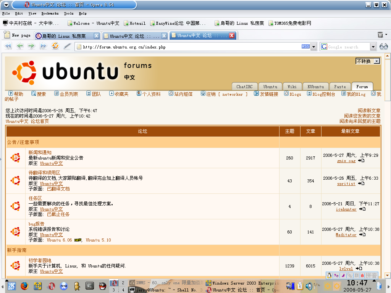Image resolution: width=391 pixels, height=293 pixels.
Task: Click the RSS feed badge in address bar
Action: point(305,47)
